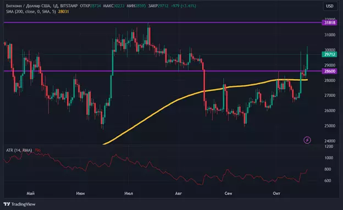
Task: Click the 25000 level on price scale
Action: click(x=330, y=126)
